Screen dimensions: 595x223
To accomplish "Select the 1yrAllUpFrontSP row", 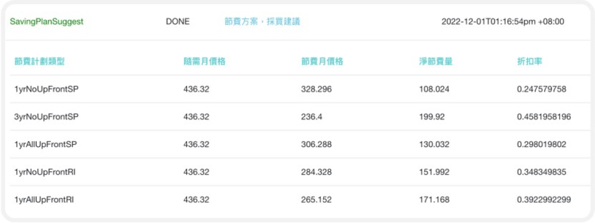I will pyautogui.click(x=297, y=144).
